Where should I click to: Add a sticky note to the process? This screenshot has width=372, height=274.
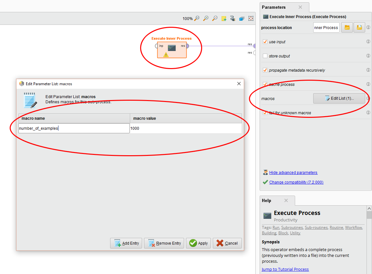(x=224, y=18)
